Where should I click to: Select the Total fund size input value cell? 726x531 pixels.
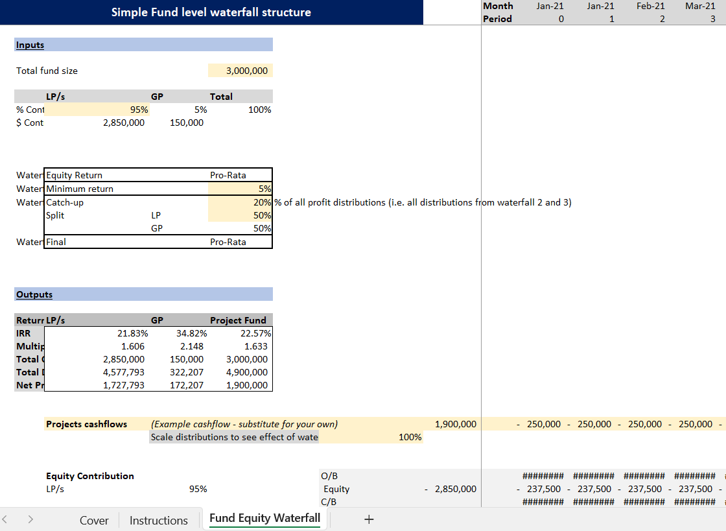(240, 71)
